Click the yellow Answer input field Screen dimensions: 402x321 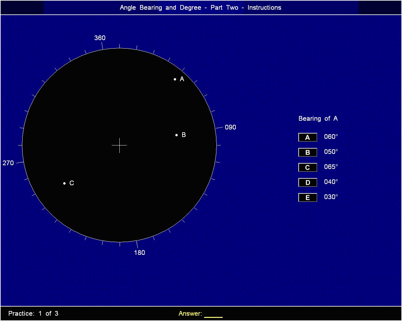[x=213, y=314]
